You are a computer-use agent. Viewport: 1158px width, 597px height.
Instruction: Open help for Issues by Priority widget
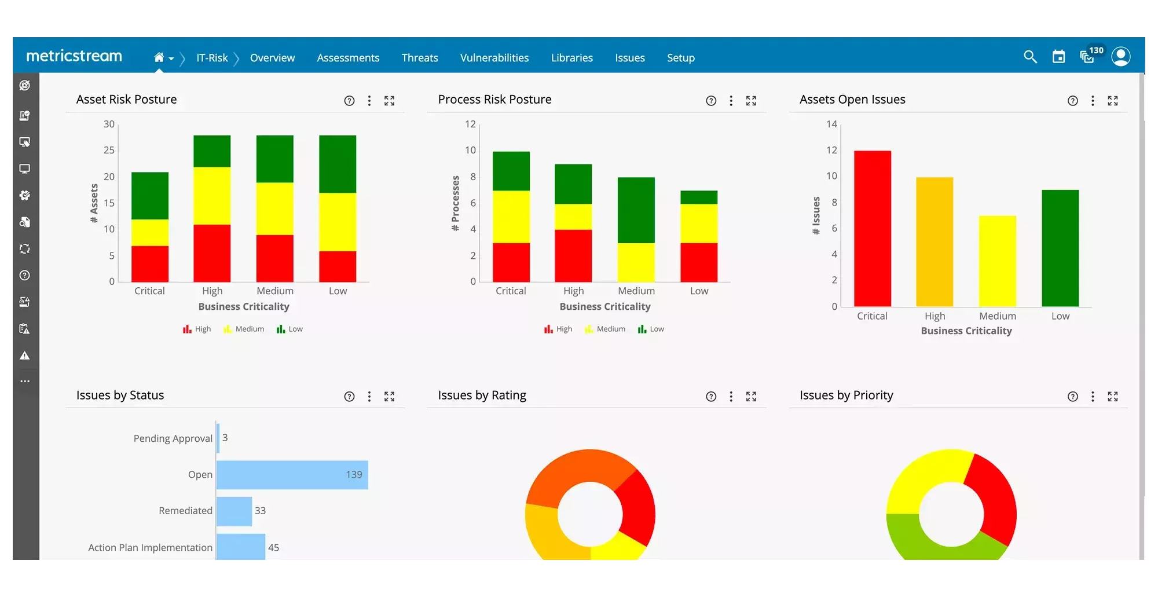tap(1073, 397)
